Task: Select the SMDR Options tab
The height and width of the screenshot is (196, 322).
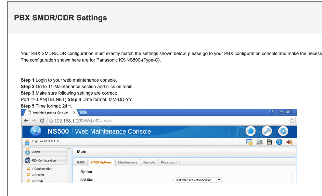Action: 101,162
